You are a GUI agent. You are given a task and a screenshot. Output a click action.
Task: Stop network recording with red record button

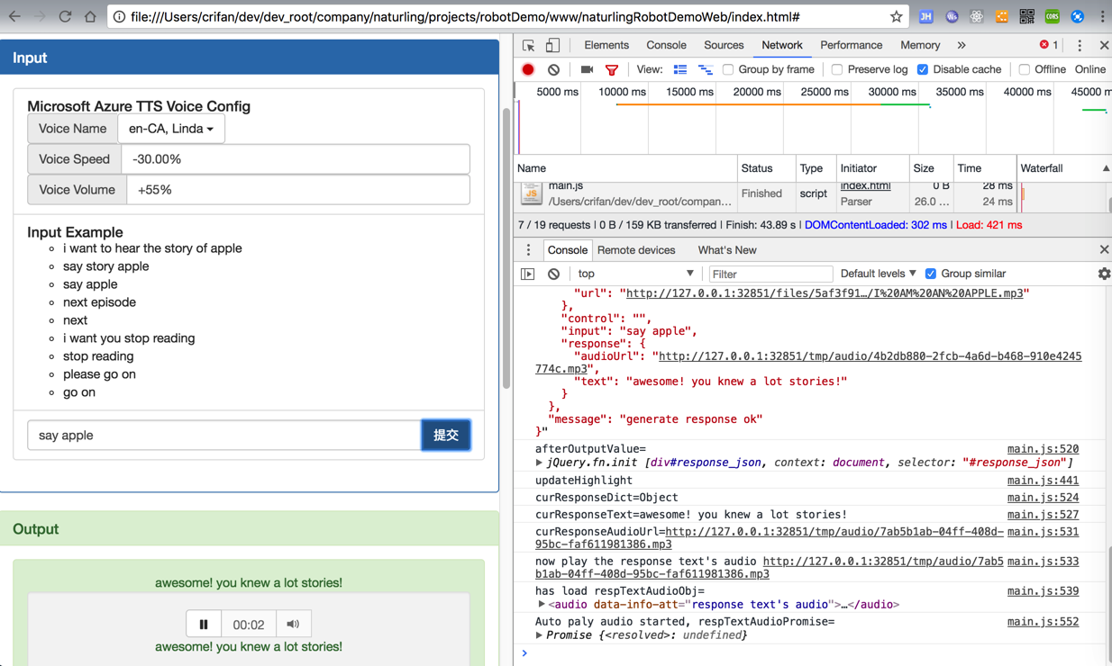pos(528,69)
